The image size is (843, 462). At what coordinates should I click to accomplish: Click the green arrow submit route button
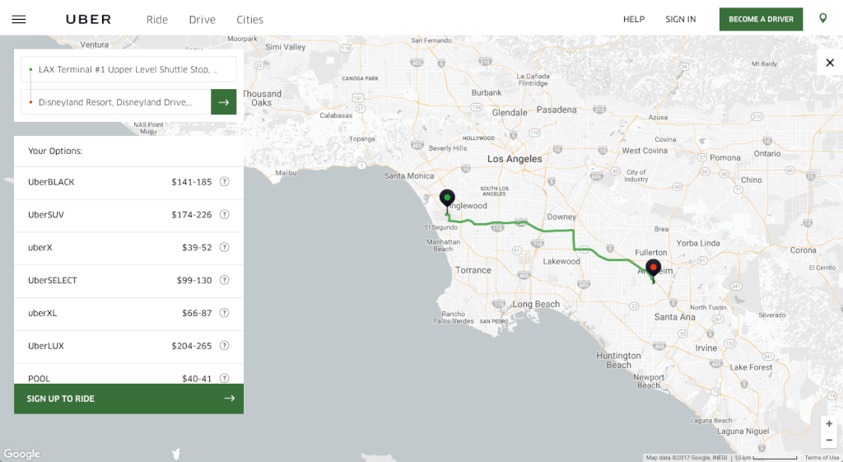pyautogui.click(x=224, y=101)
